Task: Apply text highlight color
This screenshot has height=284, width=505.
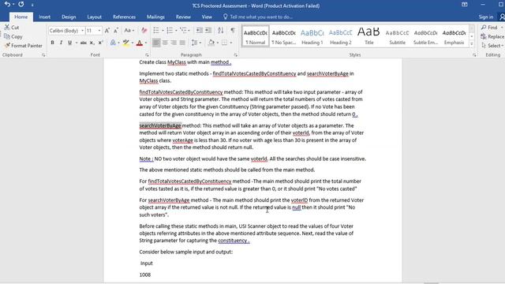Action: [126, 43]
